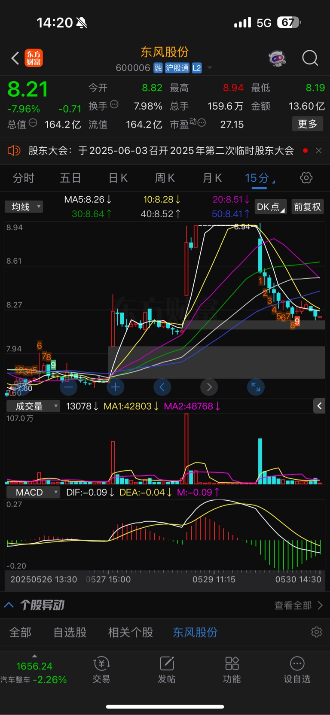Tap the current price 8.21
The width and height of the screenshot is (330, 715).
click(x=27, y=89)
